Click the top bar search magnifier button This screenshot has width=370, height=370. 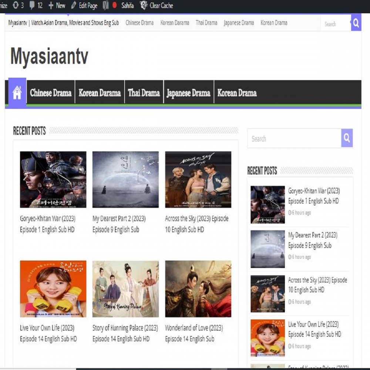(356, 23)
